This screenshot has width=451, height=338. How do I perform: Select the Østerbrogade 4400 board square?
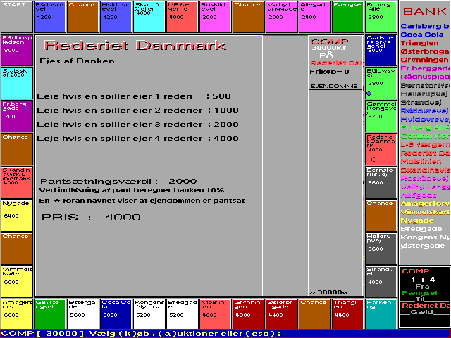click(282, 313)
